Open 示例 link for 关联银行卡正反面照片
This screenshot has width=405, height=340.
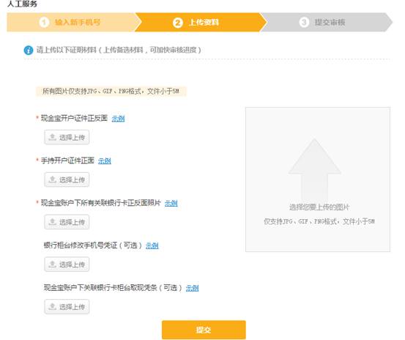click(171, 203)
